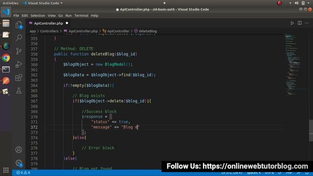Open the Visual Studio Code app menu dropdown
Viewport: 313px width, 176px height.
[x=43, y=3]
